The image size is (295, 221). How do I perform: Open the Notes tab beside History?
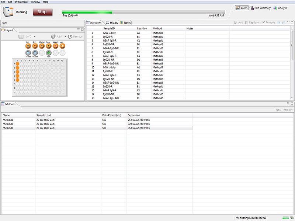[x=125, y=22]
